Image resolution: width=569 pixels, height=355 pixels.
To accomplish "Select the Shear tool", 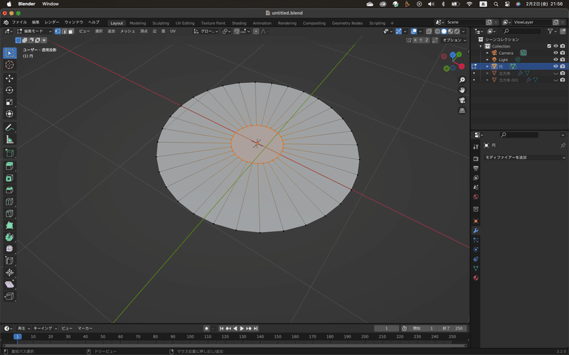I will pos(10,285).
